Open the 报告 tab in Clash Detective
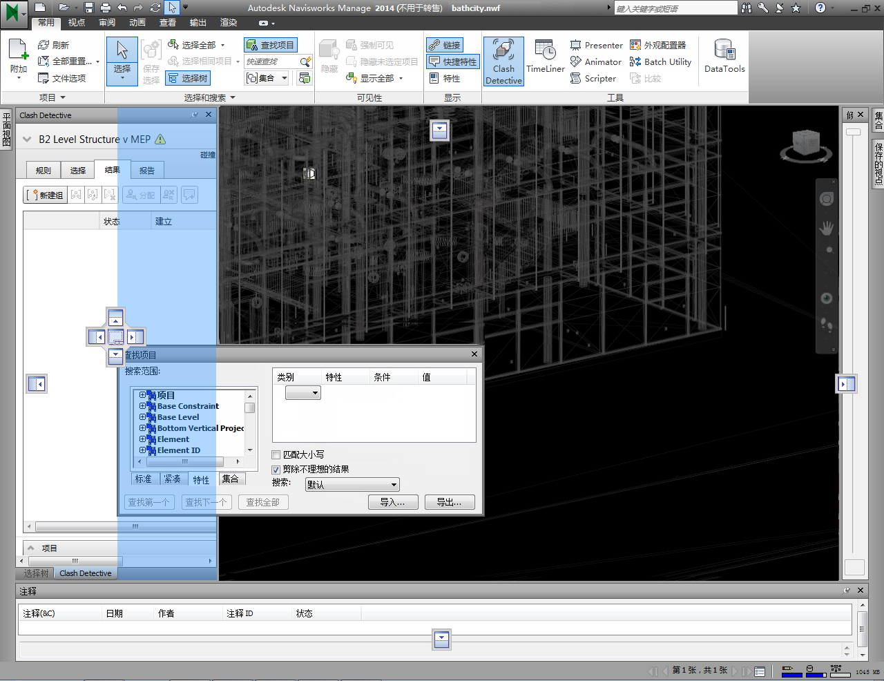This screenshot has width=884, height=681. (147, 170)
